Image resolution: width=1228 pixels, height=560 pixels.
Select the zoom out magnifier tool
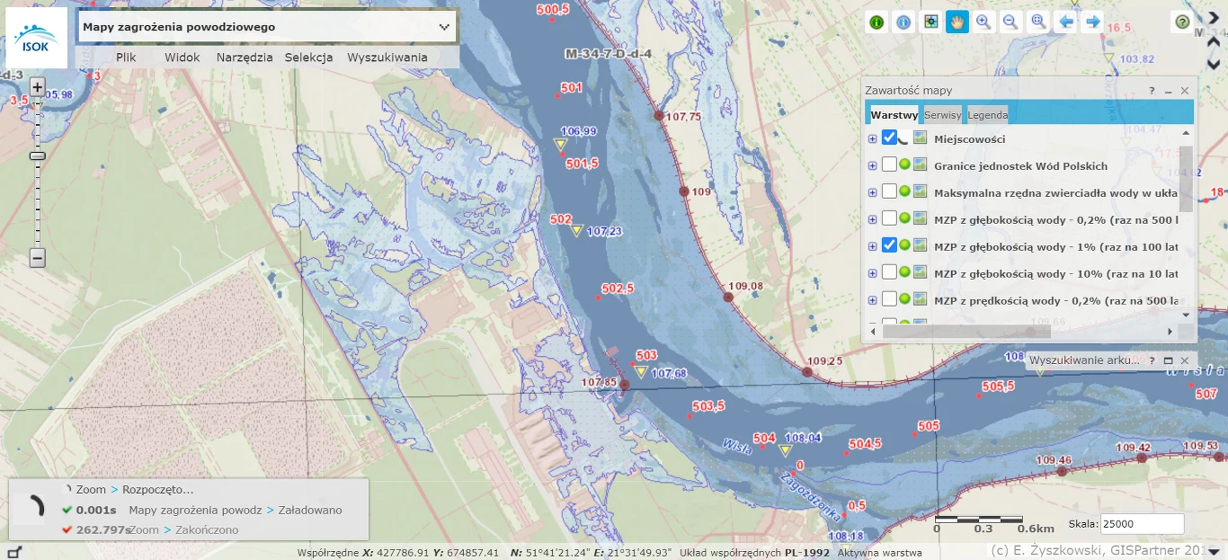click(x=1011, y=22)
